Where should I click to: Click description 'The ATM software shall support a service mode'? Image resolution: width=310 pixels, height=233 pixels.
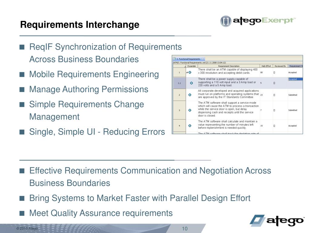tap(228, 109)
